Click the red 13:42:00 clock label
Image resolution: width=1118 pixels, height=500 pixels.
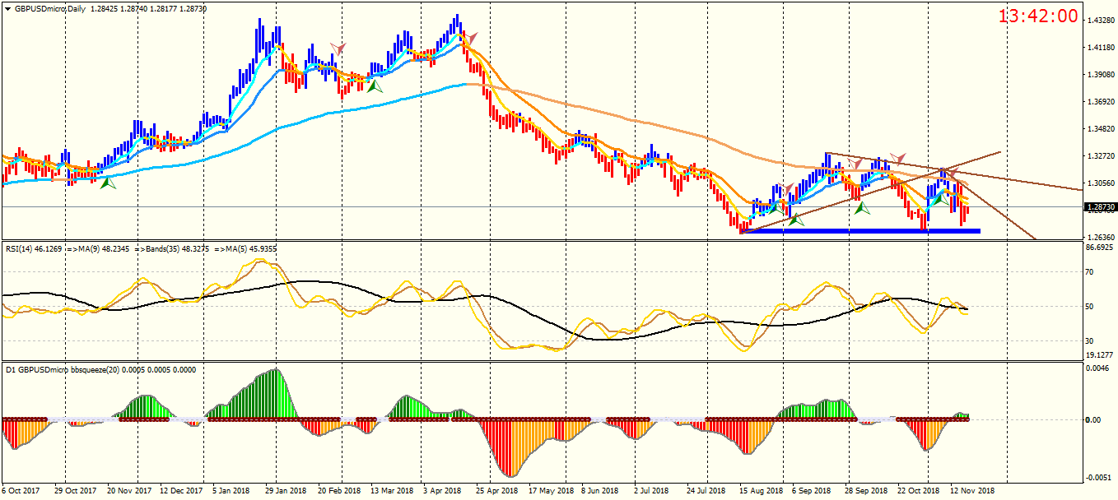click(1038, 16)
